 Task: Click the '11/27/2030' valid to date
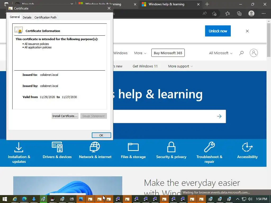click(69, 97)
